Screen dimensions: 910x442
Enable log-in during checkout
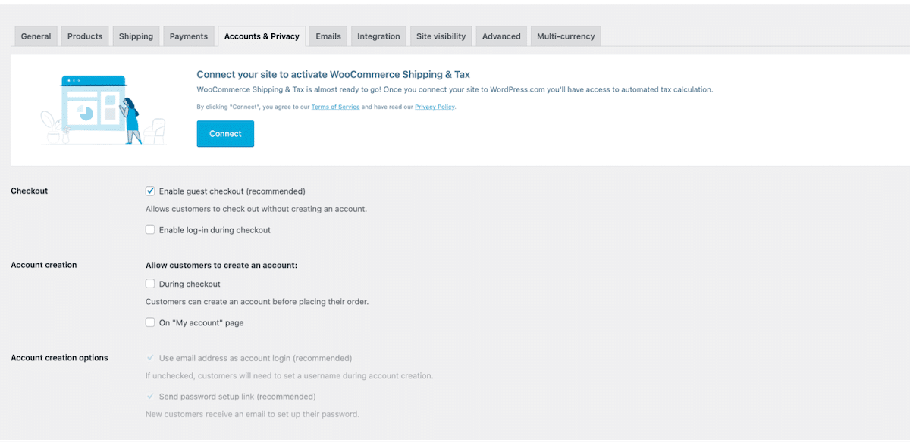[x=150, y=230]
